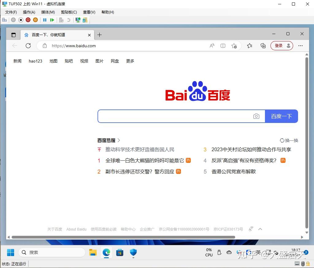314x268 pixels.
Task: Click the taskbar 搜索 box
Action: (x=52, y=252)
